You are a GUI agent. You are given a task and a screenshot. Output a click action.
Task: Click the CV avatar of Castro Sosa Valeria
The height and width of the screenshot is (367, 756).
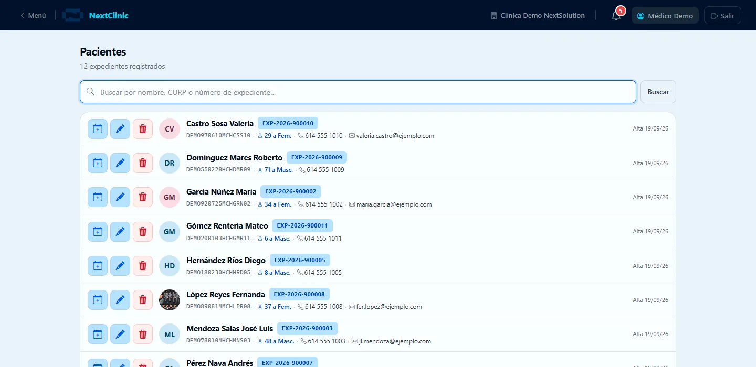coord(170,129)
